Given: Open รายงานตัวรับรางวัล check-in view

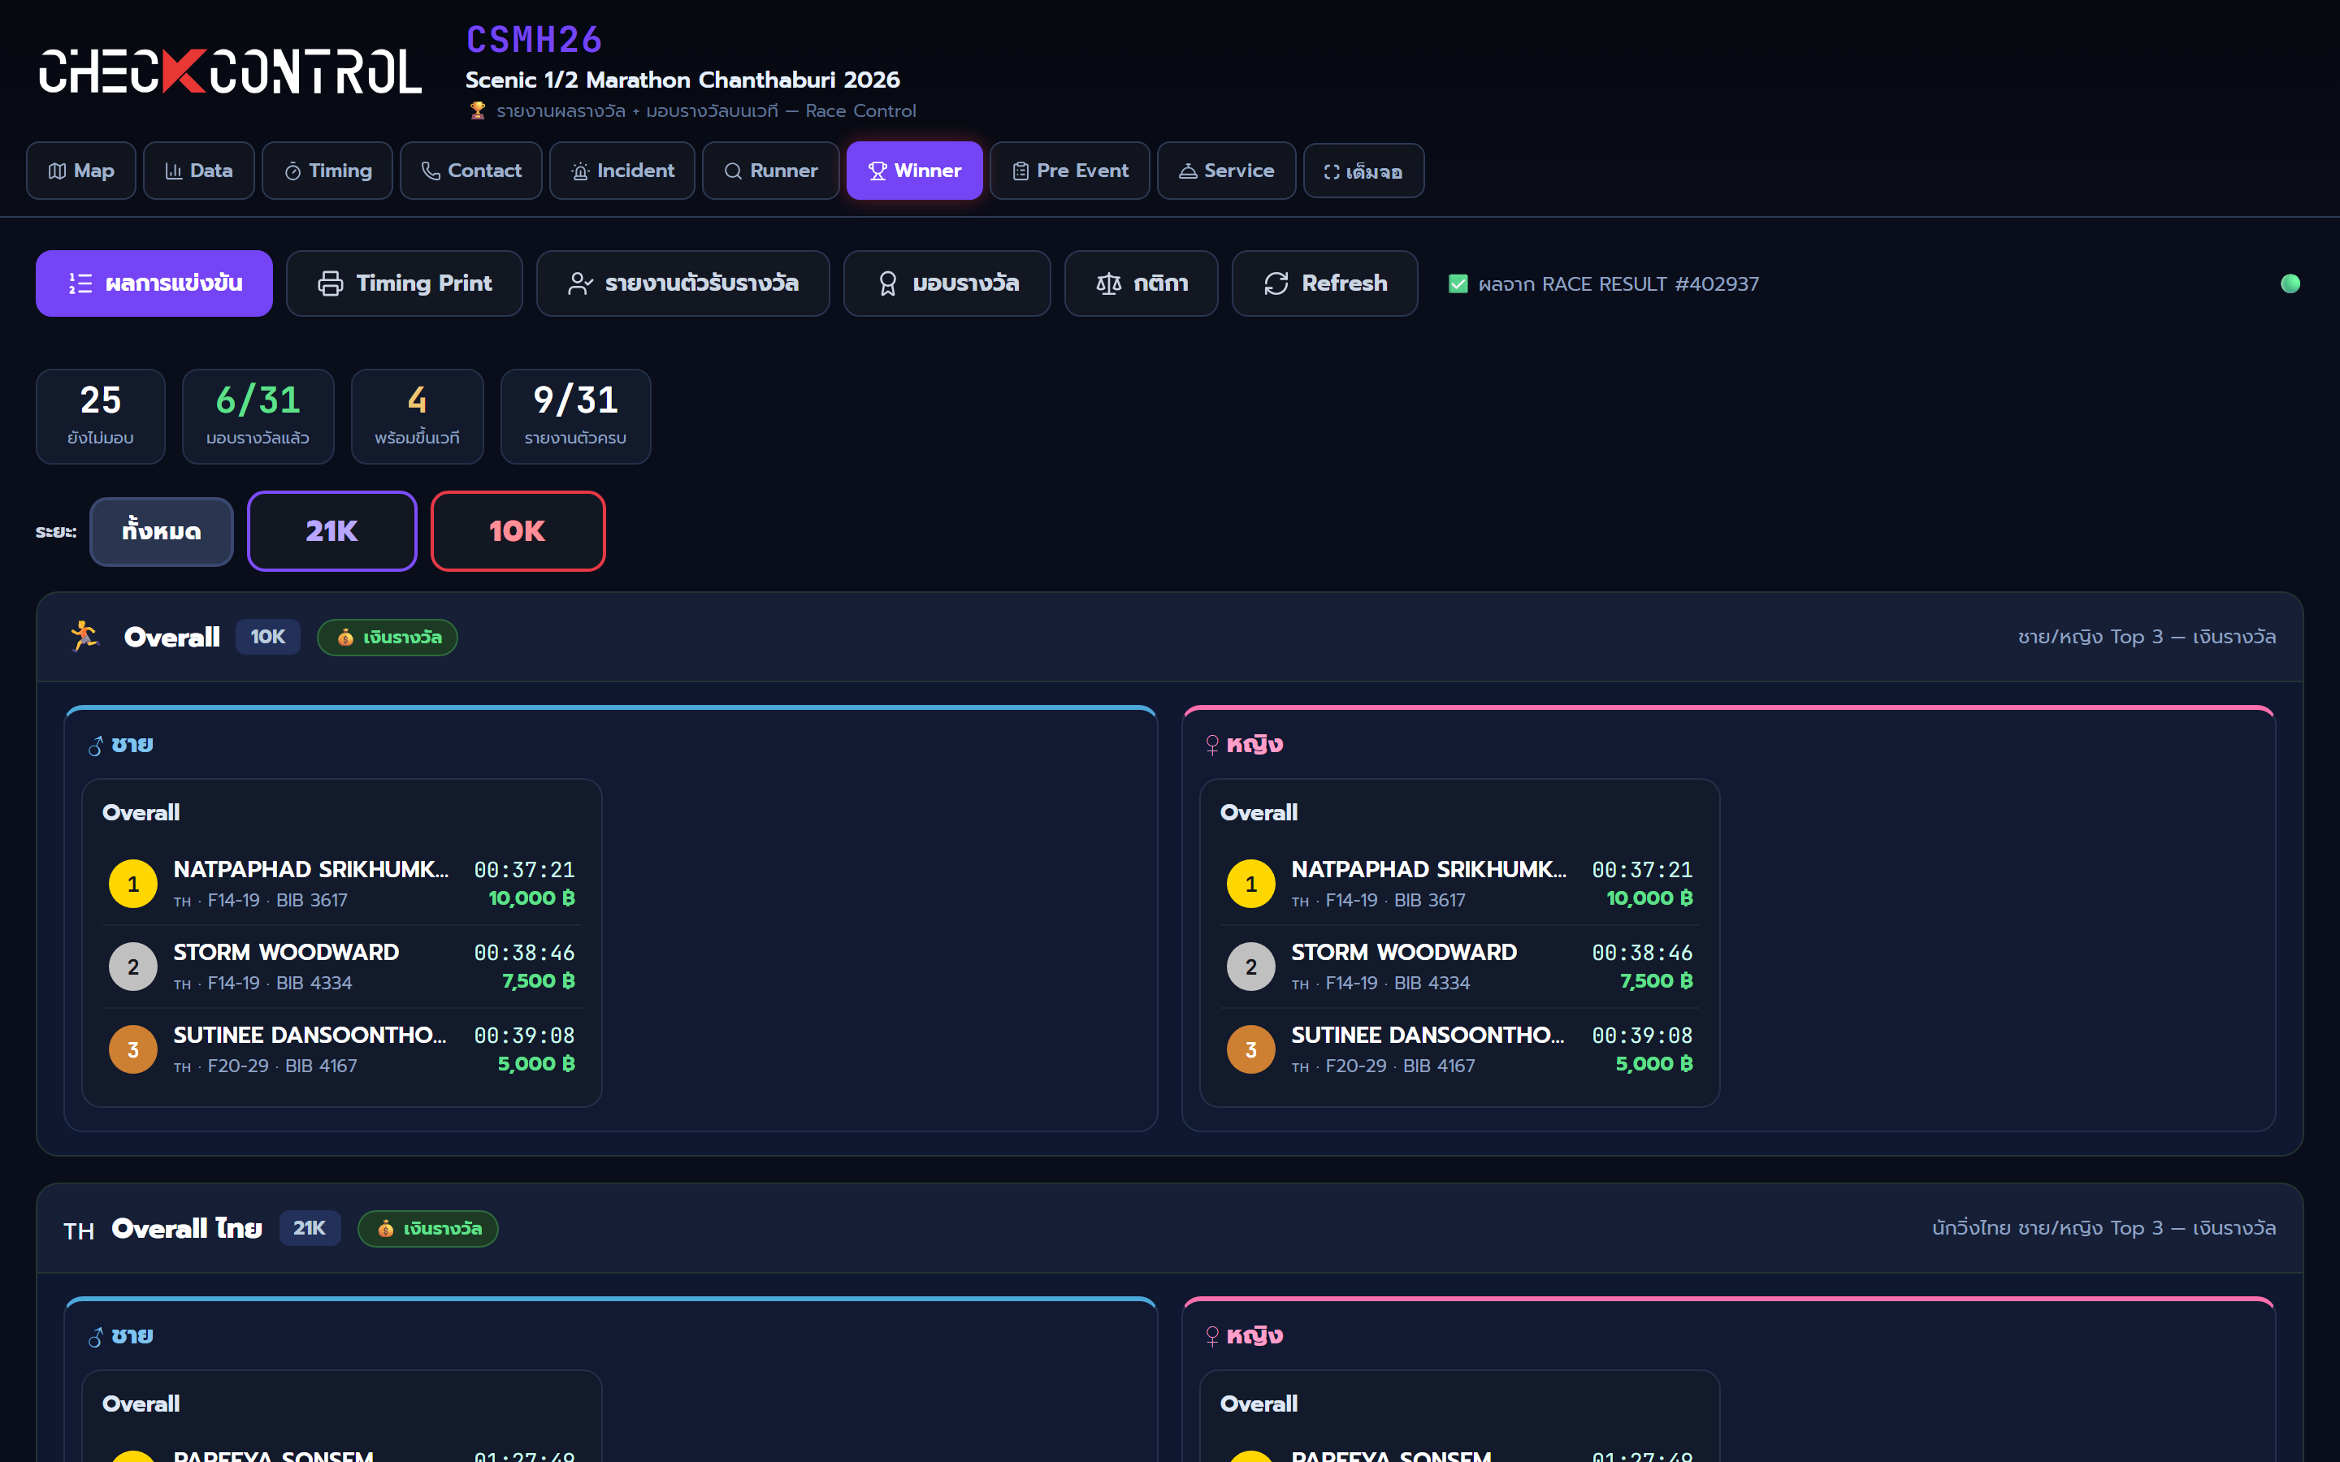Looking at the screenshot, I should point(682,283).
